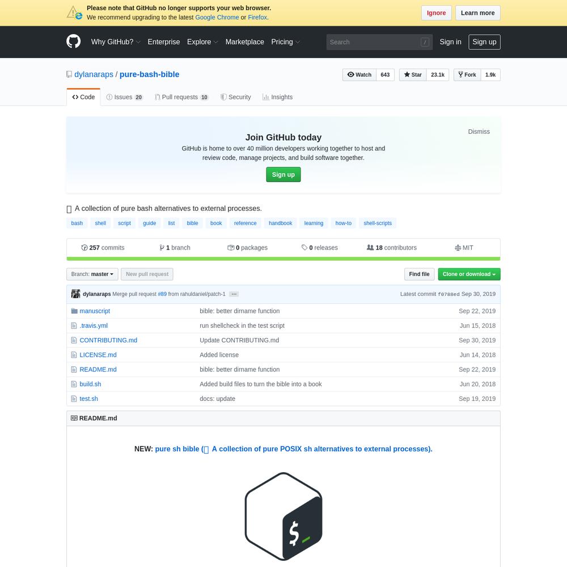Switch to the Code tab

coord(83,97)
